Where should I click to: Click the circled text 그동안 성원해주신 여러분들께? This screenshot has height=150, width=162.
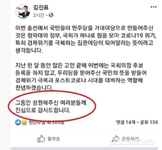coord(51,103)
